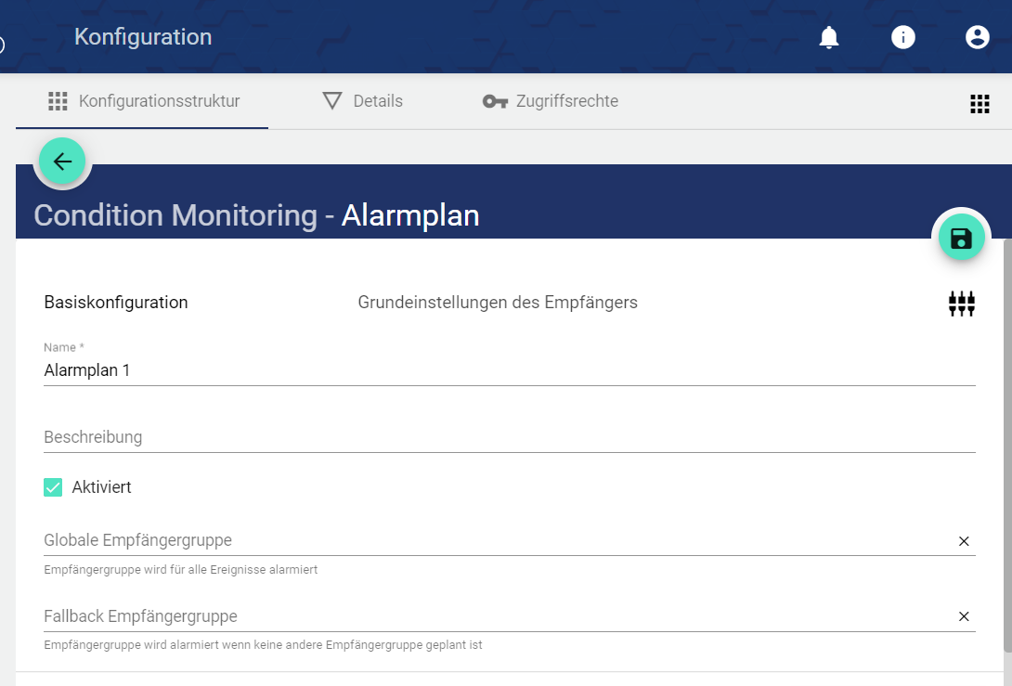Focus the Name field containing Alarmplan 1
This screenshot has width=1012, height=686.
coord(509,369)
